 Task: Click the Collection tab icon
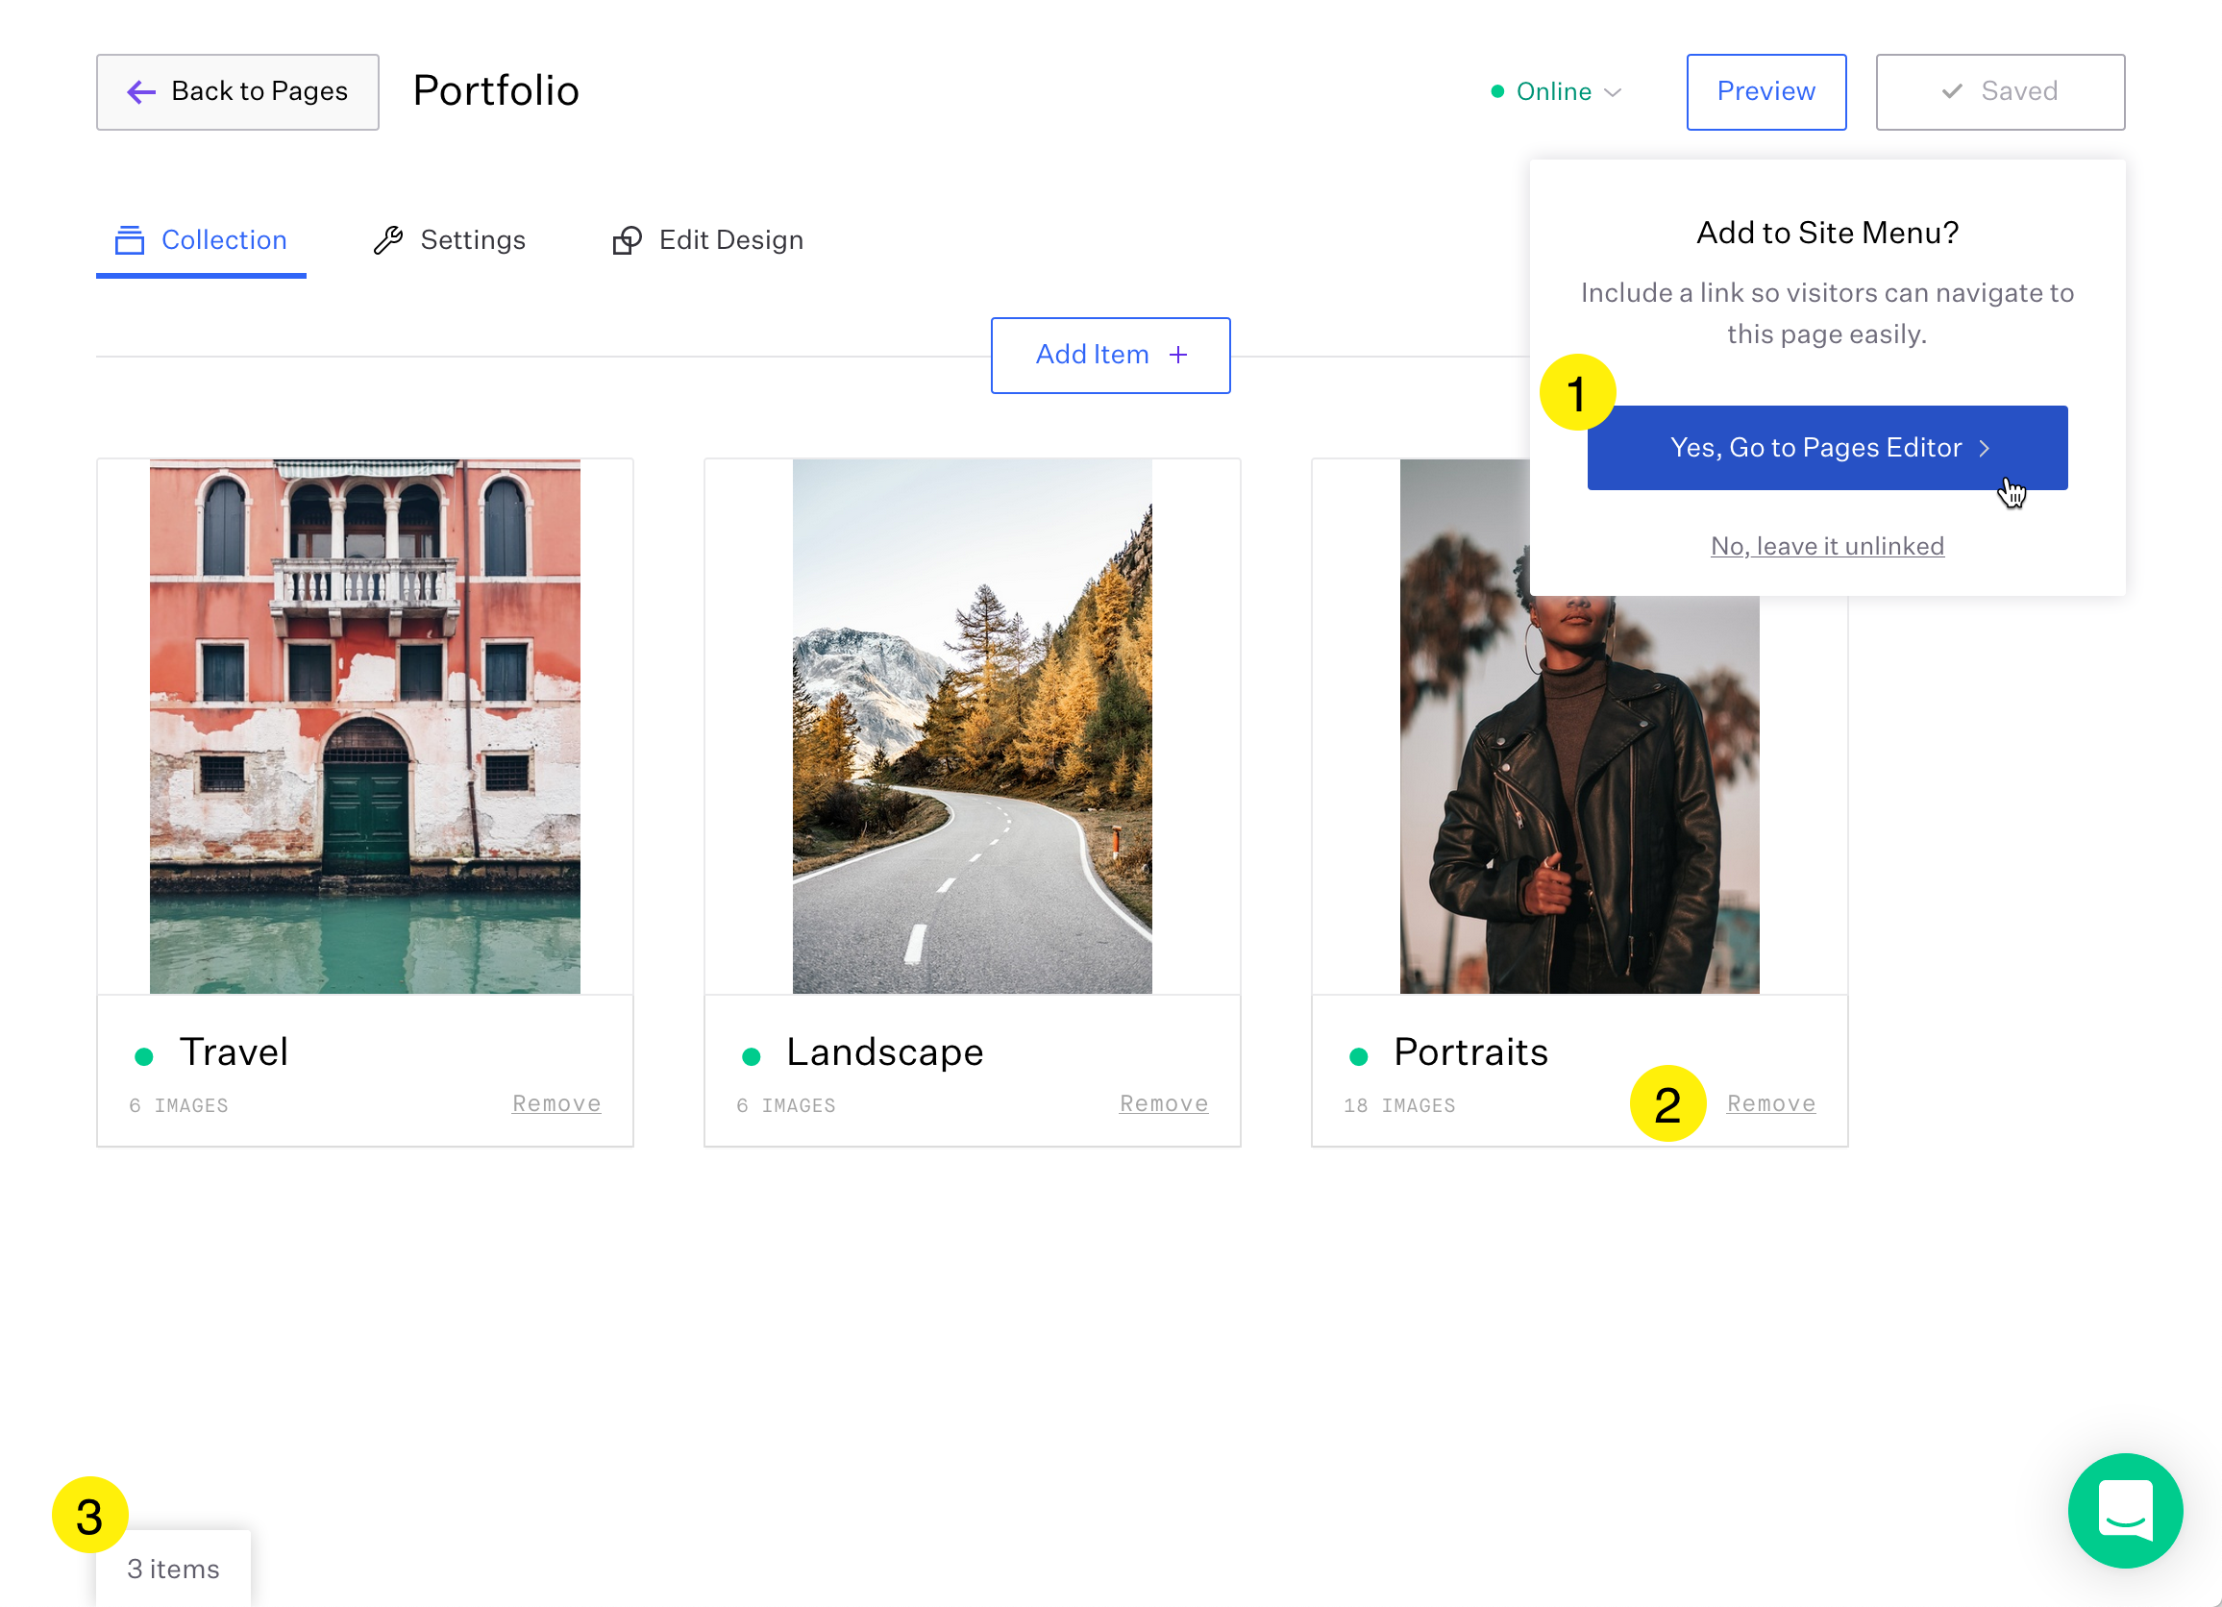point(130,240)
